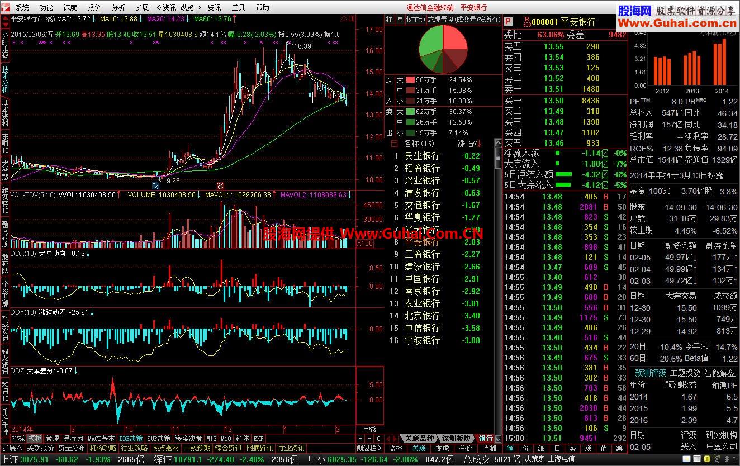Click the red list icon beside 名称(16)
The width and height of the screenshot is (740, 466).
[x=393, y=144]
